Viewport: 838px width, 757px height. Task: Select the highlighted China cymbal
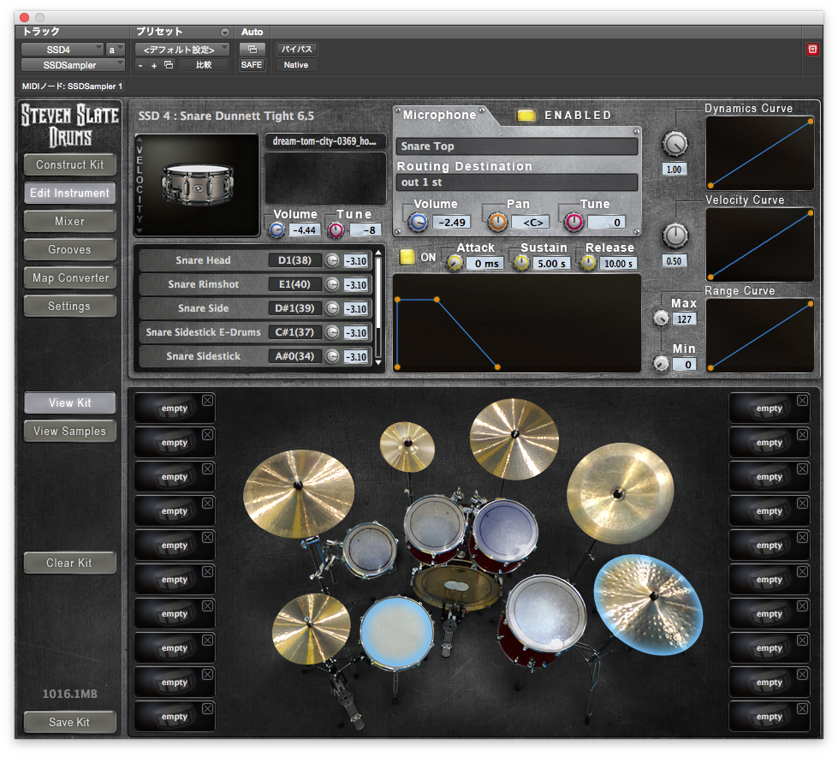648,604
